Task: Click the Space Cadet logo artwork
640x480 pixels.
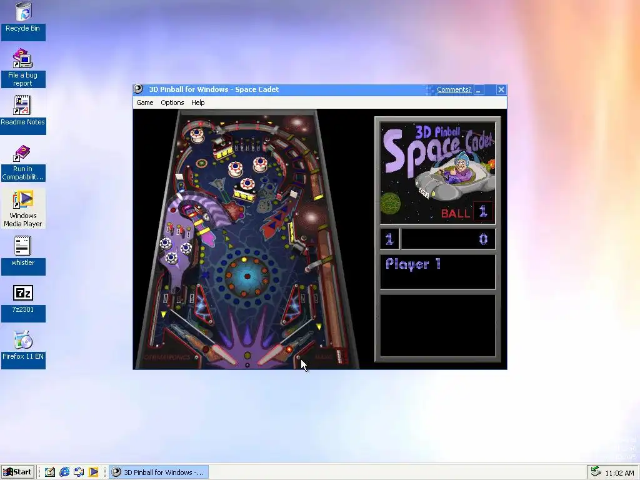Action: (438, 172)
